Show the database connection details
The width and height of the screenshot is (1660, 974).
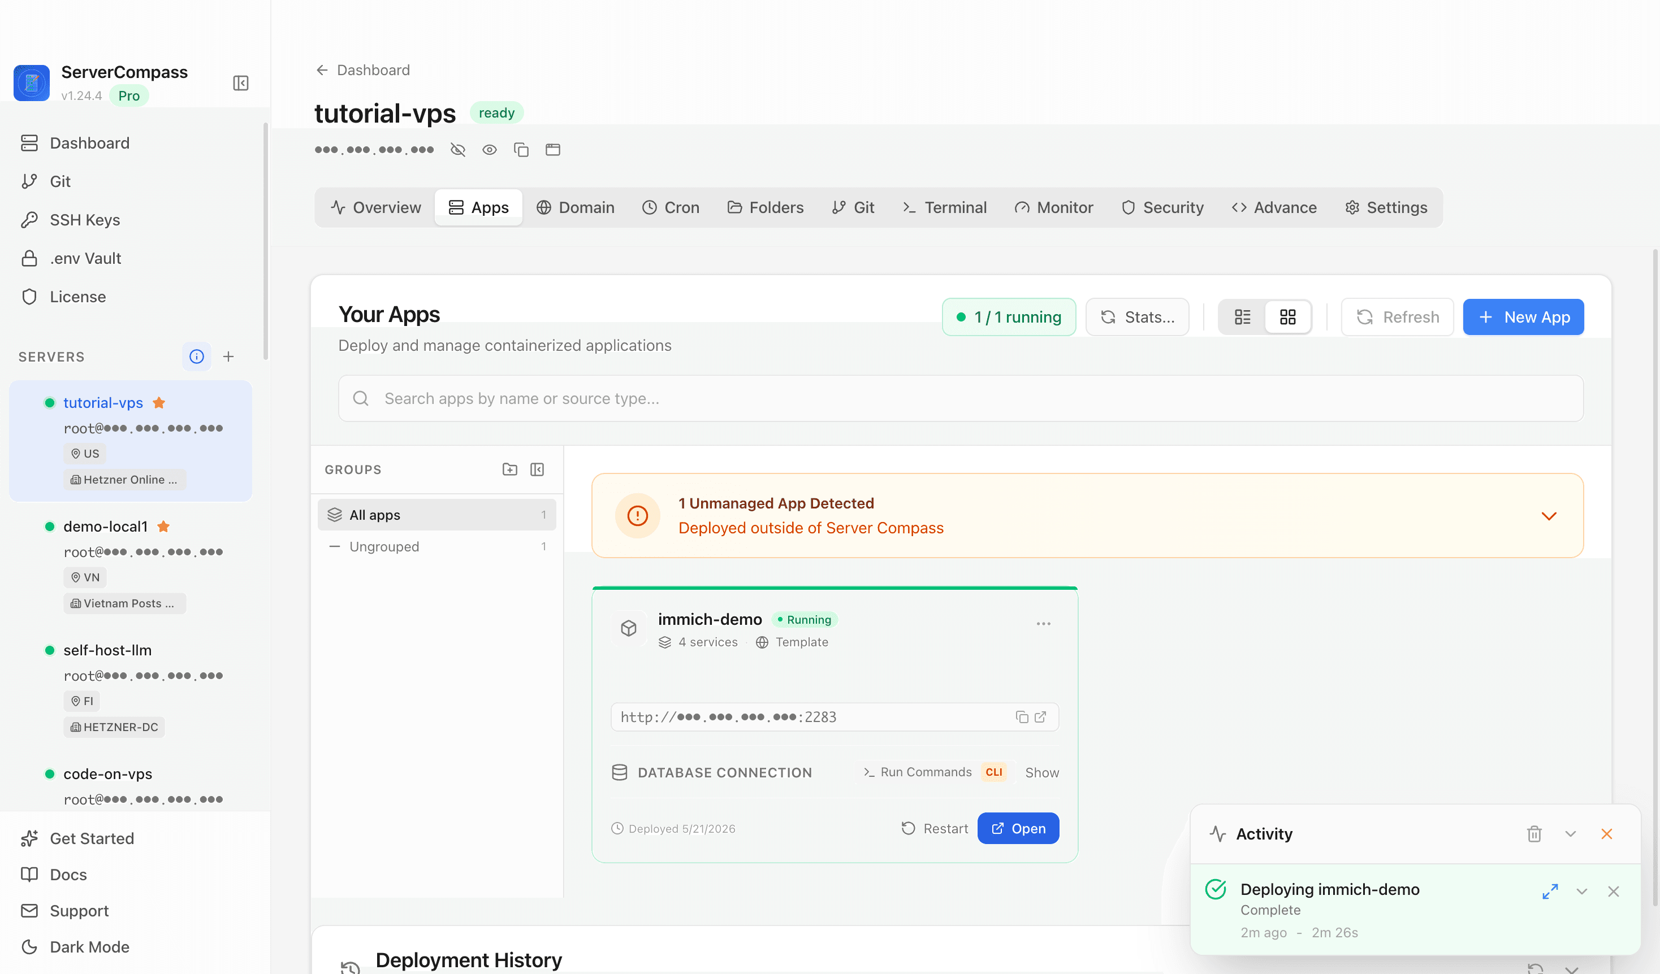(x=1042, y=773)
